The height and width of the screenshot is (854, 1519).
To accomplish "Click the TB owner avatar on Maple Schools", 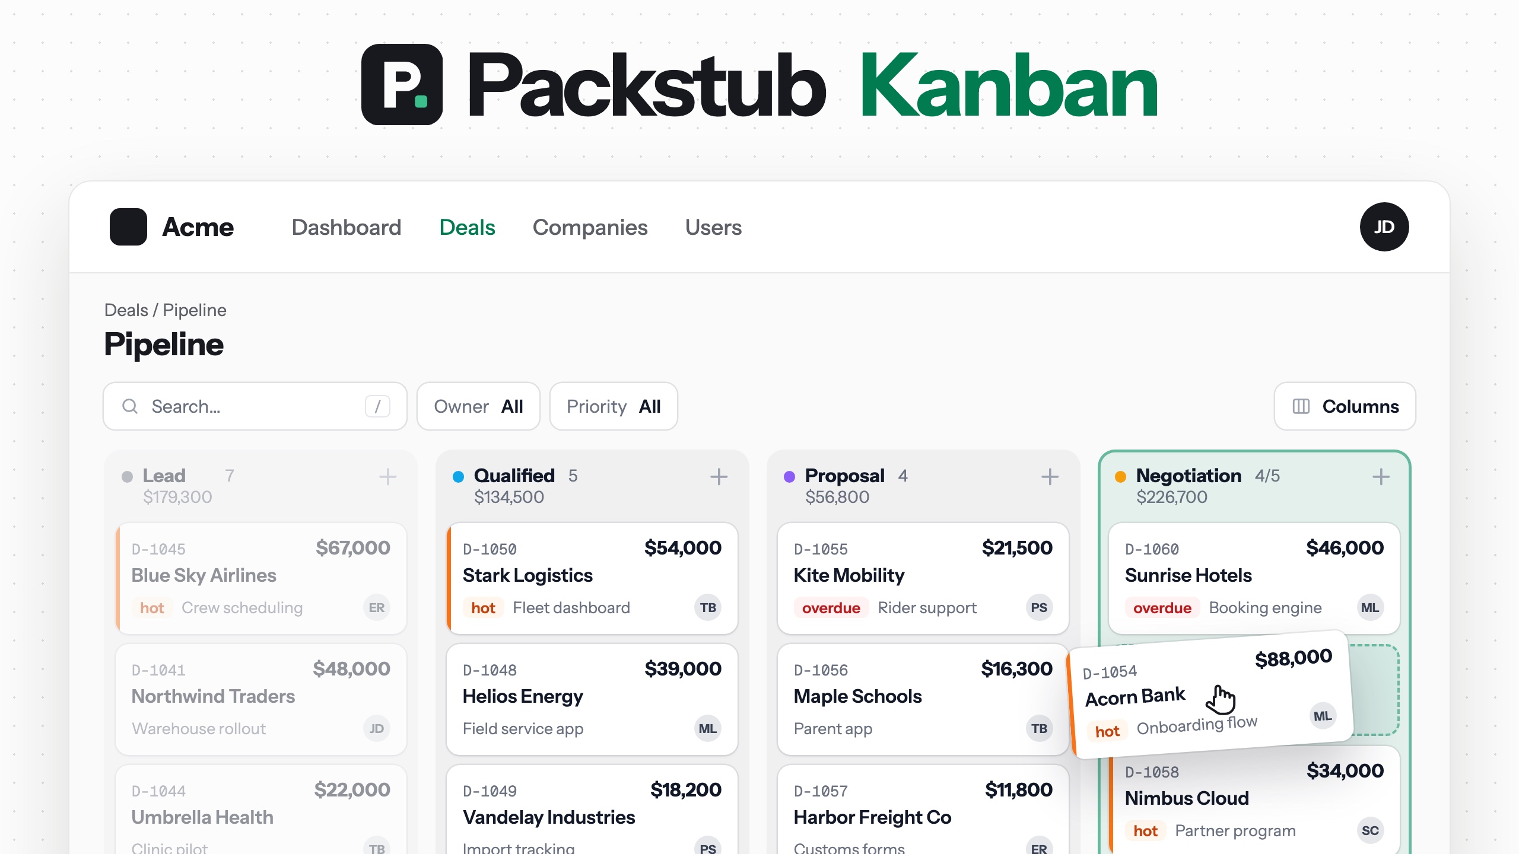I will tap(1039, 728).
